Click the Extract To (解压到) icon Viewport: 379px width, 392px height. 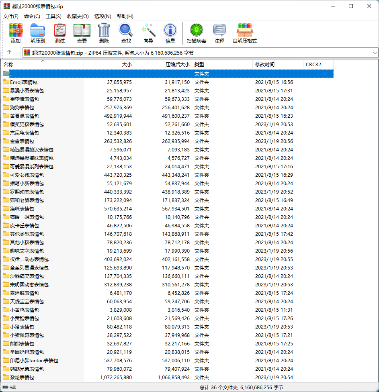coord(38,33)
